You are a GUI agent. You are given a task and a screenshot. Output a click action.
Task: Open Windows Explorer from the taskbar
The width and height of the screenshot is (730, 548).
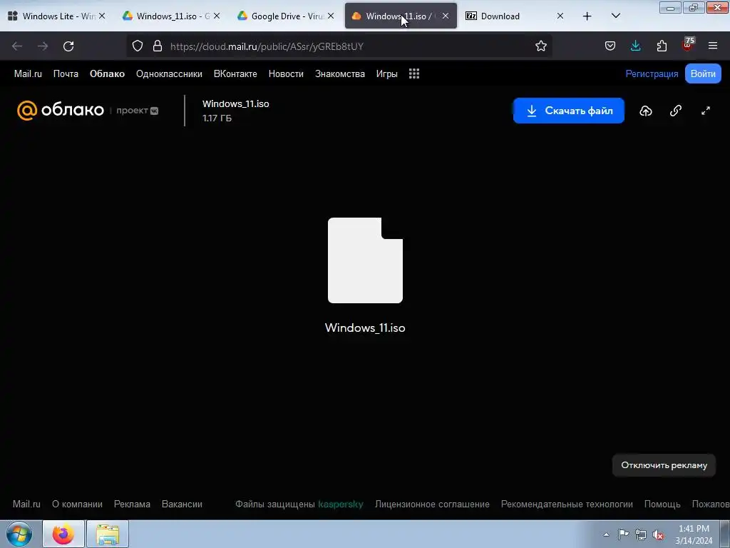point(108,534)
